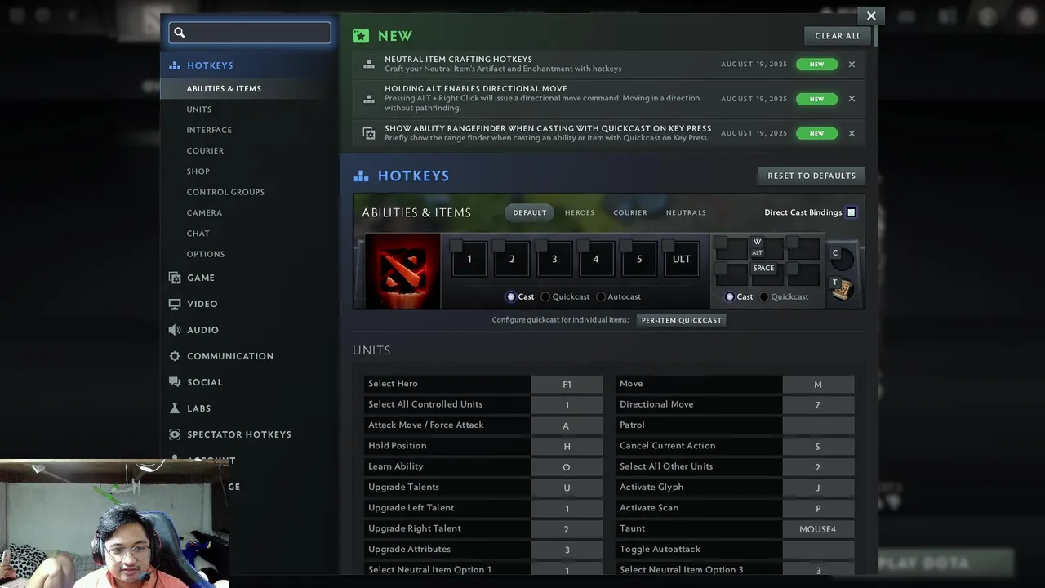
Task: Toggle the Direct Cast Bindings checkbox
Action: (x=851, y=212)
